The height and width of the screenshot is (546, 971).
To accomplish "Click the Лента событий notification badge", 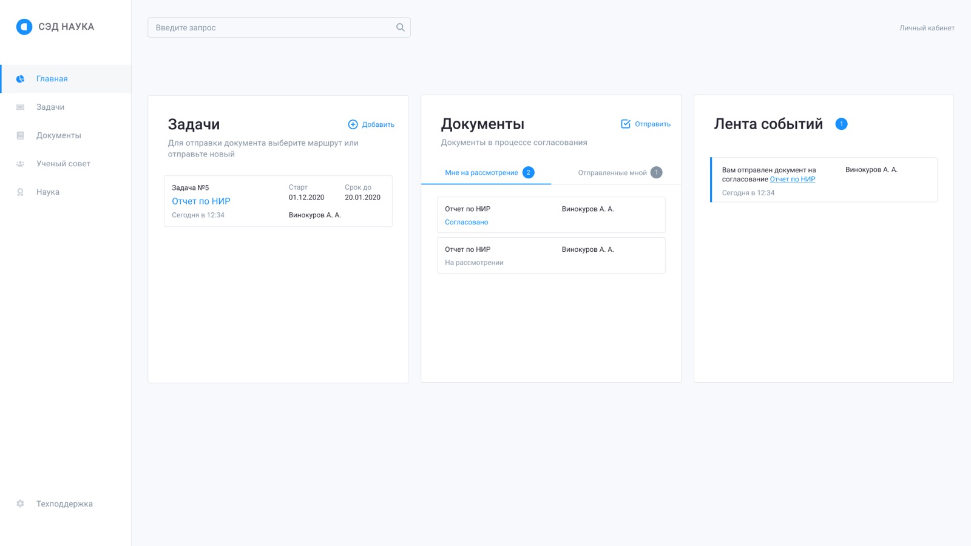I will pos(841,124).
